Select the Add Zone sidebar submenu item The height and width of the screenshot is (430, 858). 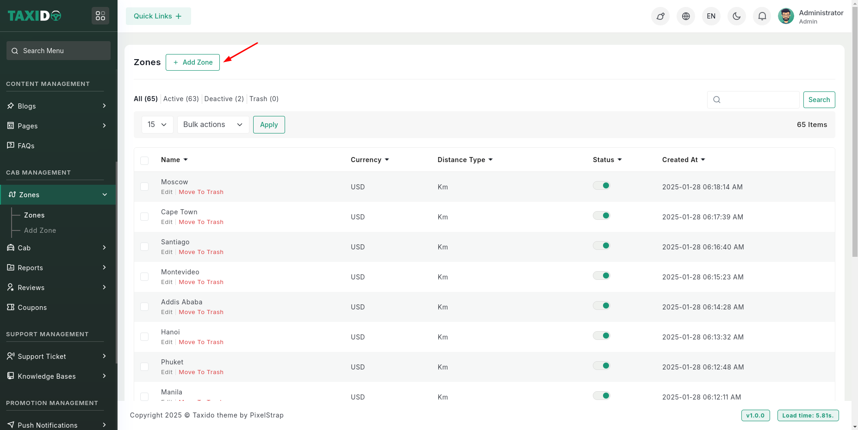coord(40,230)
